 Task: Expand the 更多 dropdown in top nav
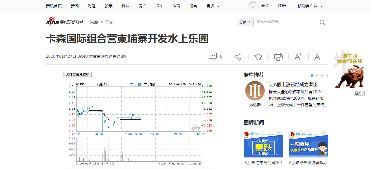[213, 6]
